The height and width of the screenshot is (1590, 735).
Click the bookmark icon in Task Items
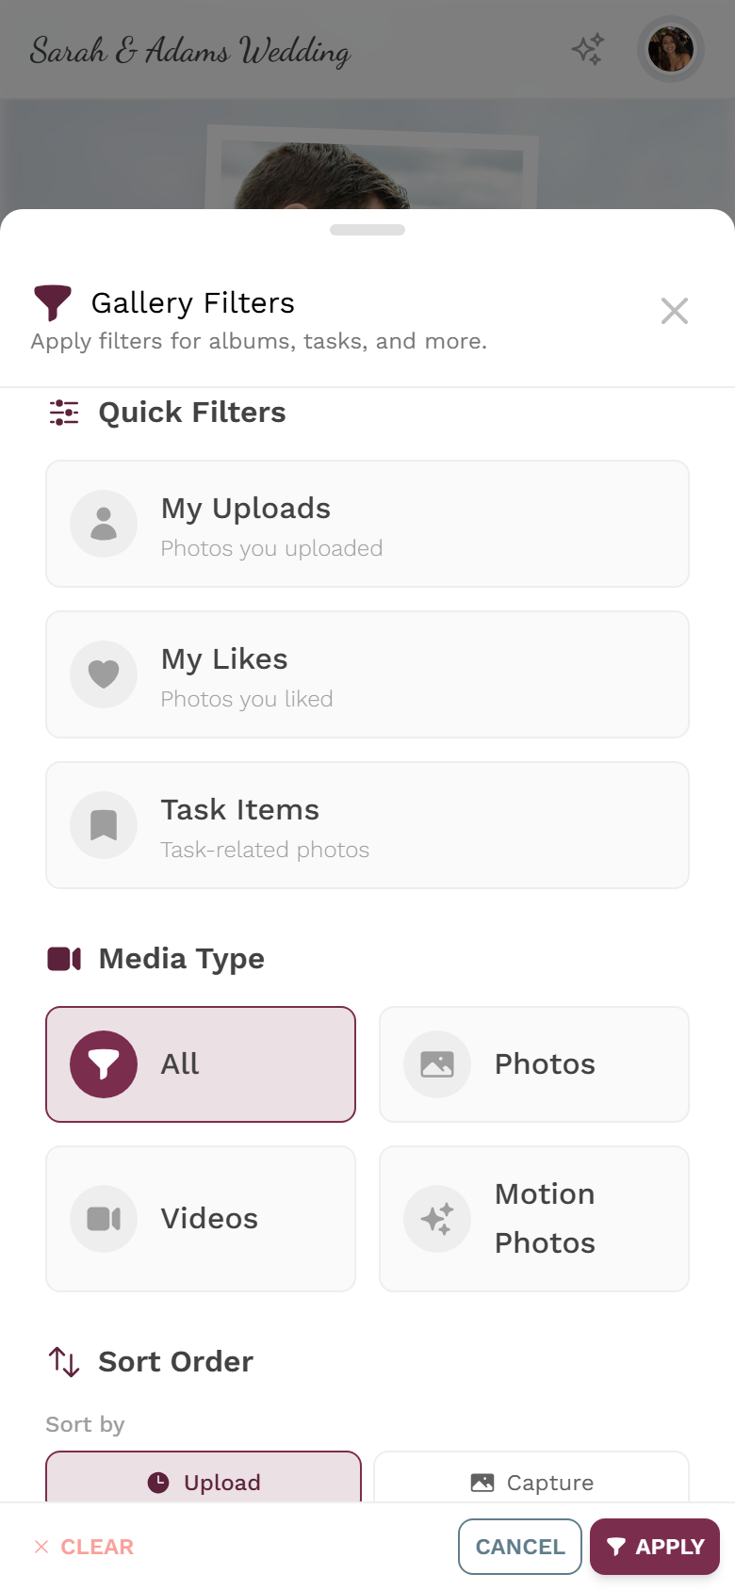(x=104, y=825)
